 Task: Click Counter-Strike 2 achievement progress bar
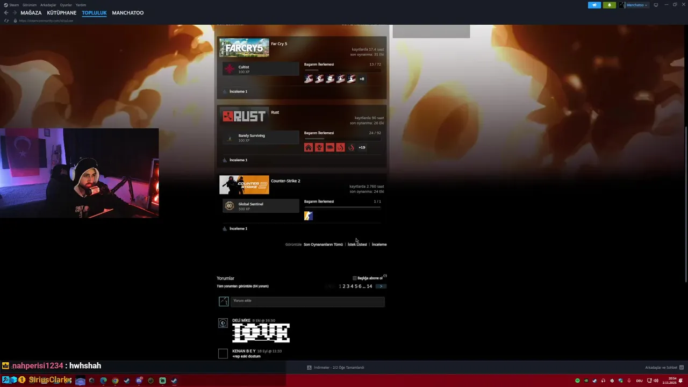[x=342, y=207]
